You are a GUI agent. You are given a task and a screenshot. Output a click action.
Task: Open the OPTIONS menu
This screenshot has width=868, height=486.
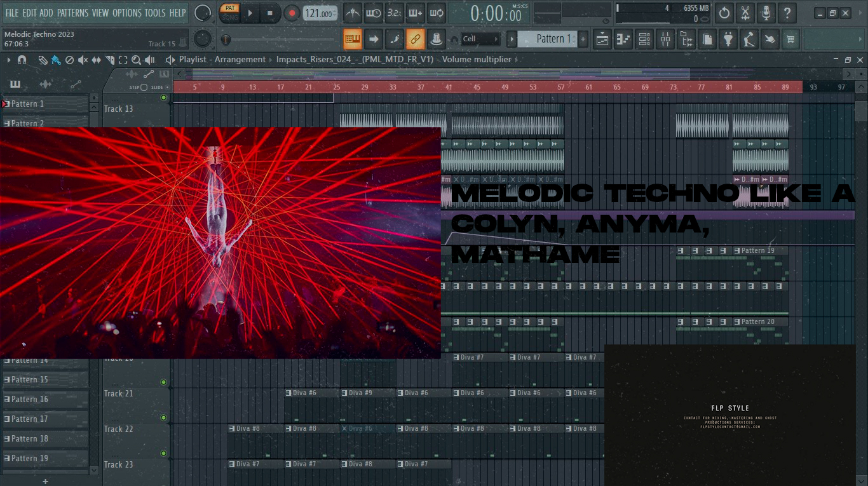point(127,13)
